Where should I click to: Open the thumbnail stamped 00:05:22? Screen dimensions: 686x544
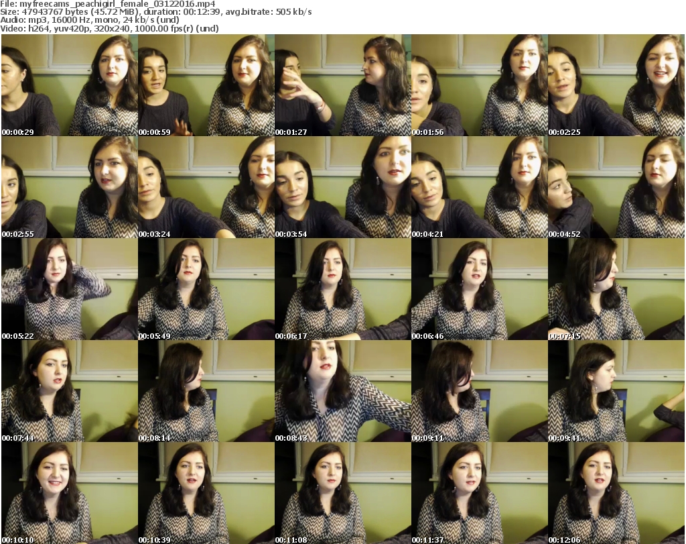(70, 289)
